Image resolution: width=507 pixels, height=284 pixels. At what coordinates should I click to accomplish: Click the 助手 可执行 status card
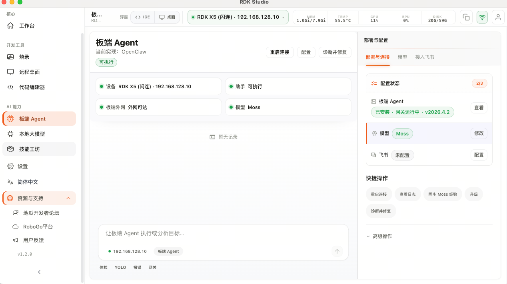(x=288, y=86)
